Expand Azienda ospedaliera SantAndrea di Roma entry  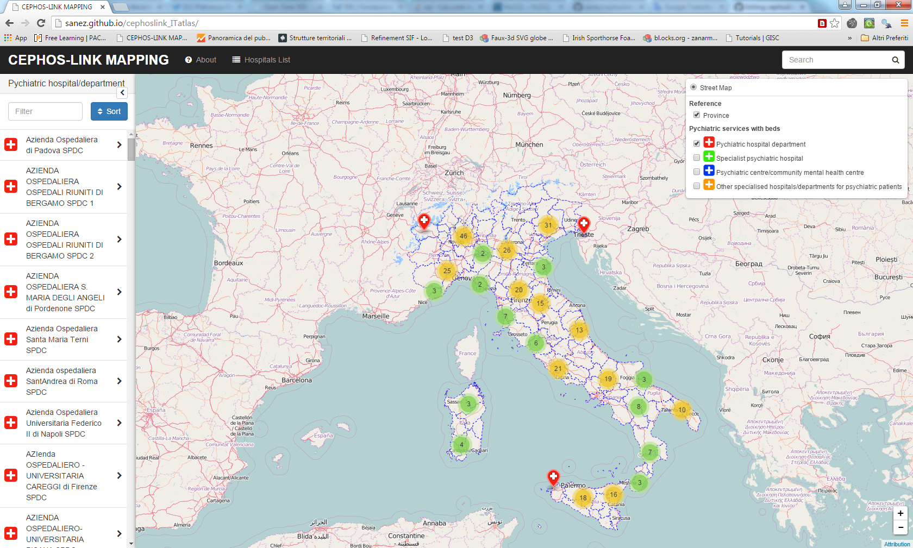(119, 381)
